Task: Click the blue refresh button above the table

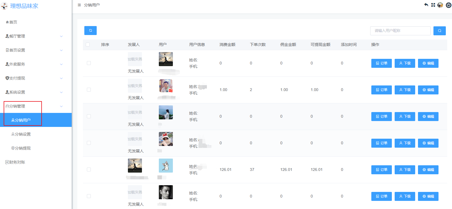Action: [x=91, y=31]
